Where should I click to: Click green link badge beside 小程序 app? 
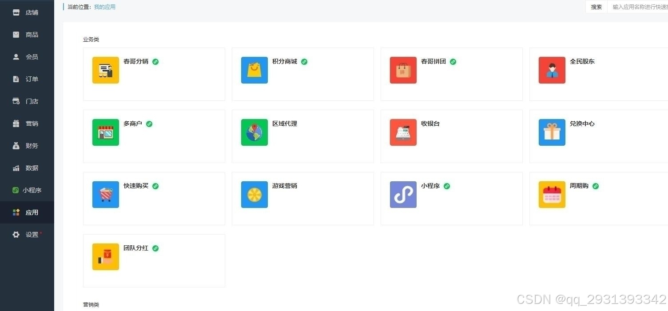click(x=447, y=186)
